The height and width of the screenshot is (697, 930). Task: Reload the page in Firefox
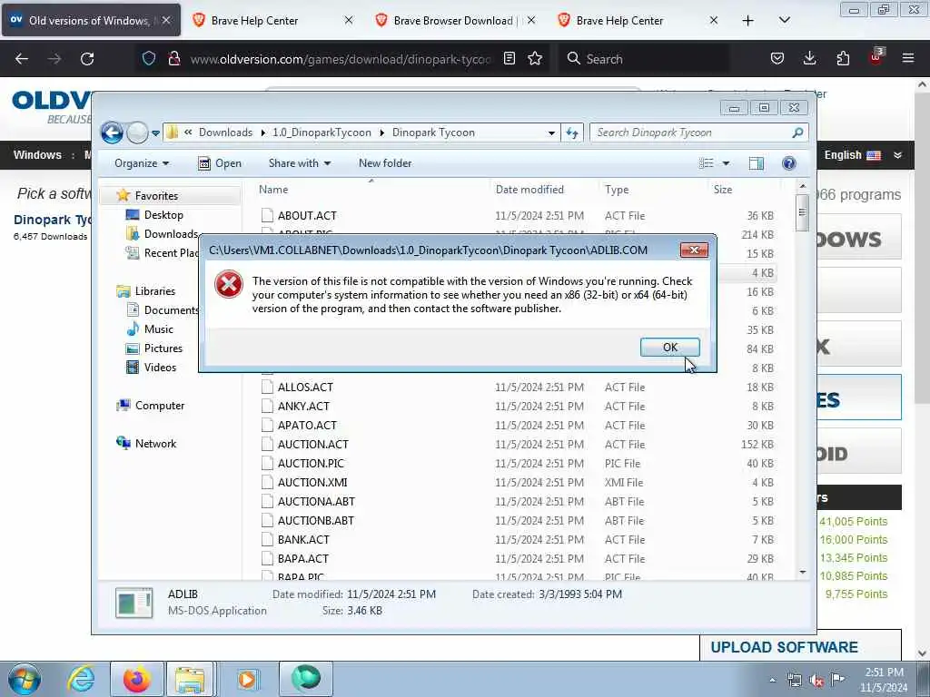coord(87,59)
